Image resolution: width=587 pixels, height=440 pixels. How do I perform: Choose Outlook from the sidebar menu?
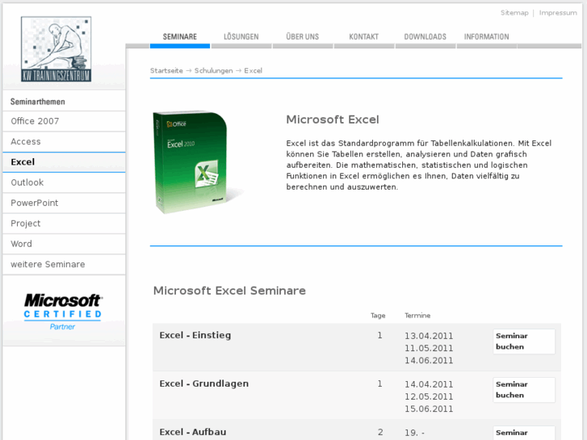pos(27,182)
